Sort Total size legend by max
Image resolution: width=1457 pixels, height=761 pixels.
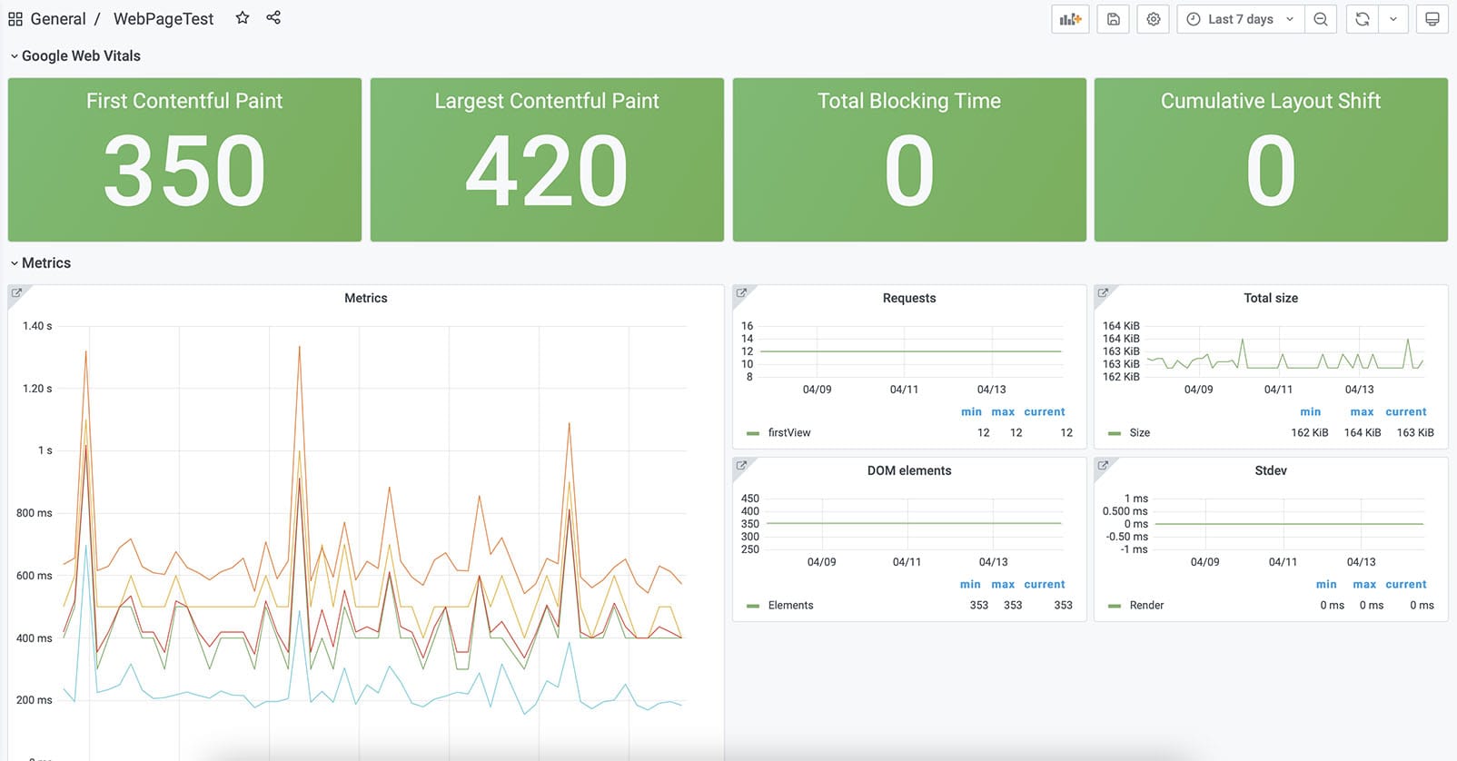point(1362,412)
